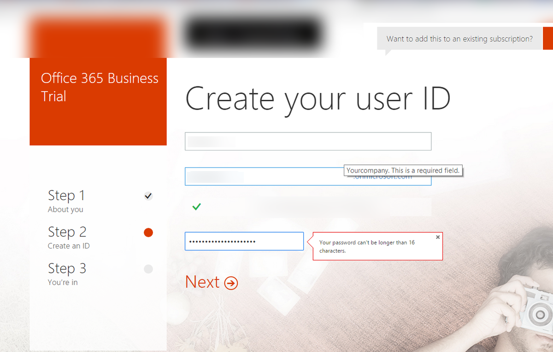Click the 'Create your user ID' heading
553x352 pixels.
click(318, 98)
